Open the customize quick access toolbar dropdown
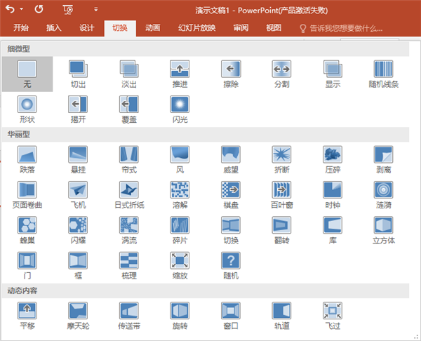Image resolution: width=421 pixels, height=341 pixels. point(95,9)
